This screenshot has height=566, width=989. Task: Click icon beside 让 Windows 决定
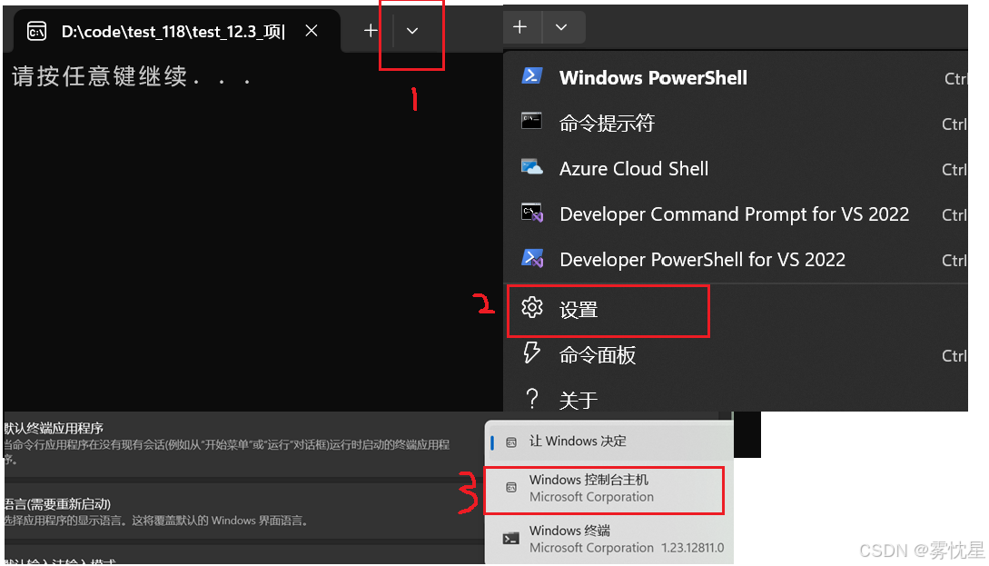[x=511, y=442]
